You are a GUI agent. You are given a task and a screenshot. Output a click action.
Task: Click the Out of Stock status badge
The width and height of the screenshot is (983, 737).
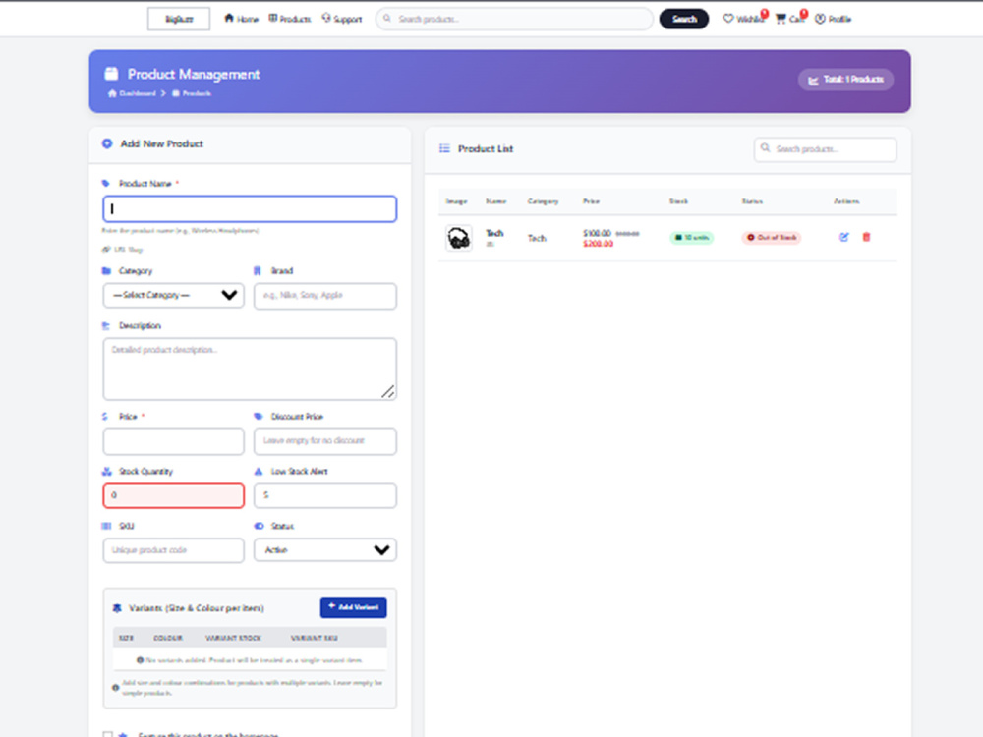click(772, 238)
